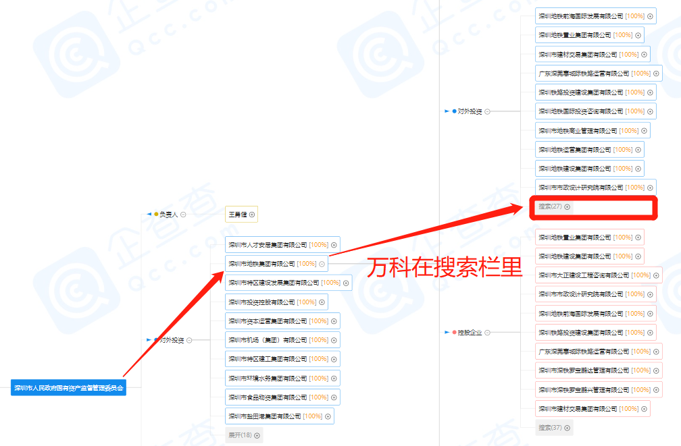
Task: Collapse 深圳市地铁集团有限公司 with its minus icon
Action: pyautogui.click(x=322, y=264)
